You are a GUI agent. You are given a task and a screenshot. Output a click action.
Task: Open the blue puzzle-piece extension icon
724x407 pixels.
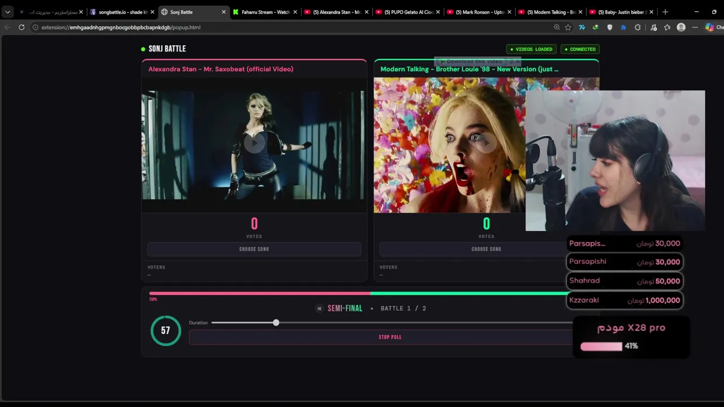coord(623,27)
